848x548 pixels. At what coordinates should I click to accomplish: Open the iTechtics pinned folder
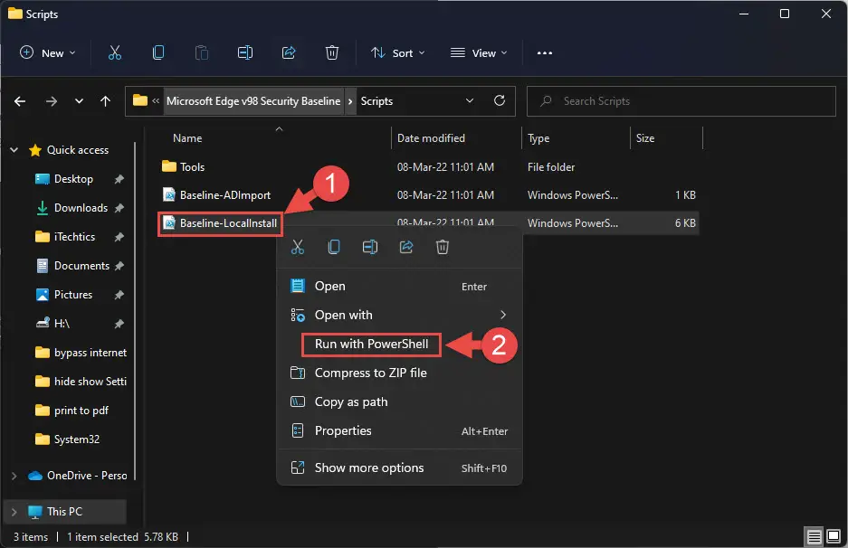[74, 237]
